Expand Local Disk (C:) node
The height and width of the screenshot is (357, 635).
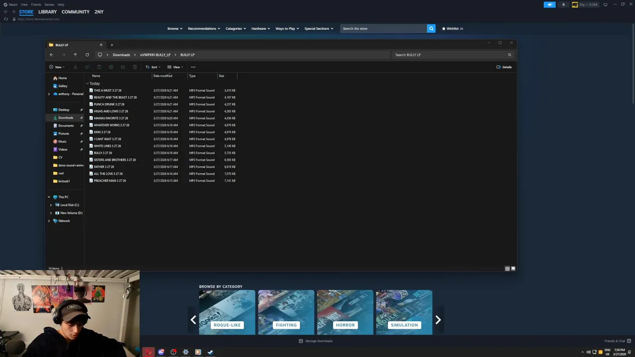tap(51, 205)
